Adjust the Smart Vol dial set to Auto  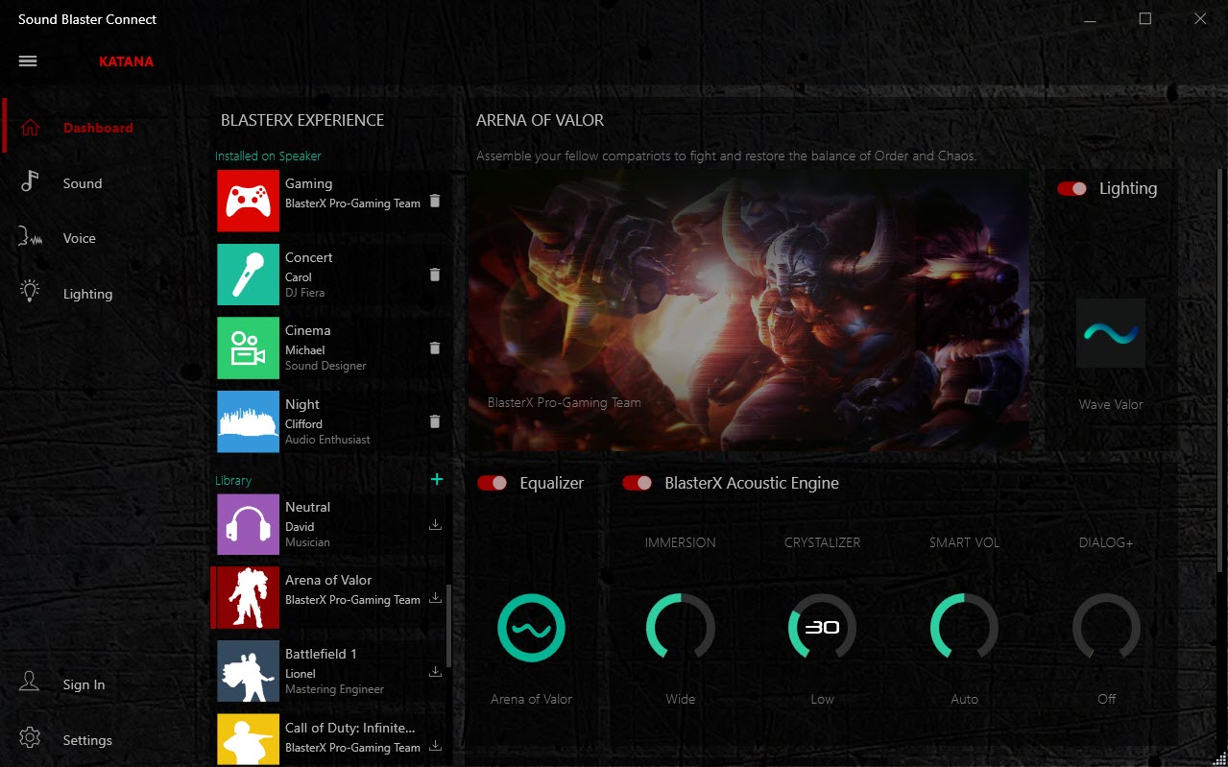tap(965, 628)
